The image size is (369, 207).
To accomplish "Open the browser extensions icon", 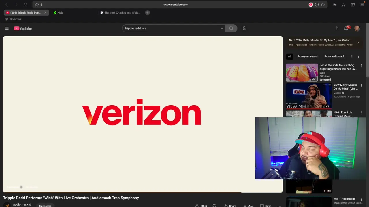I will pyautogui.click(x=334, y=5).
